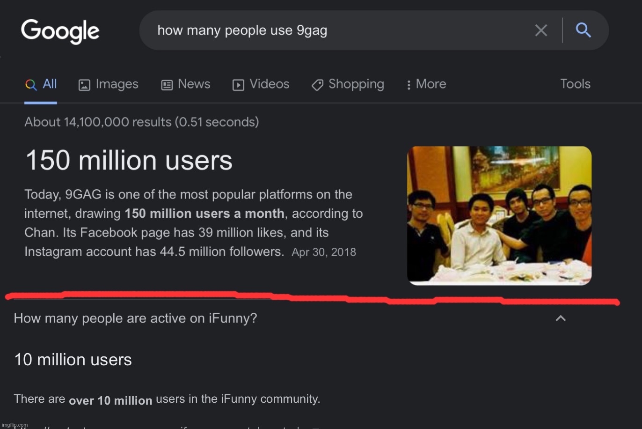The height and width of the screenshot is (429, 642).
Task: Click 'About 14,100,000 results' stats text
Action: coord(141,122)
